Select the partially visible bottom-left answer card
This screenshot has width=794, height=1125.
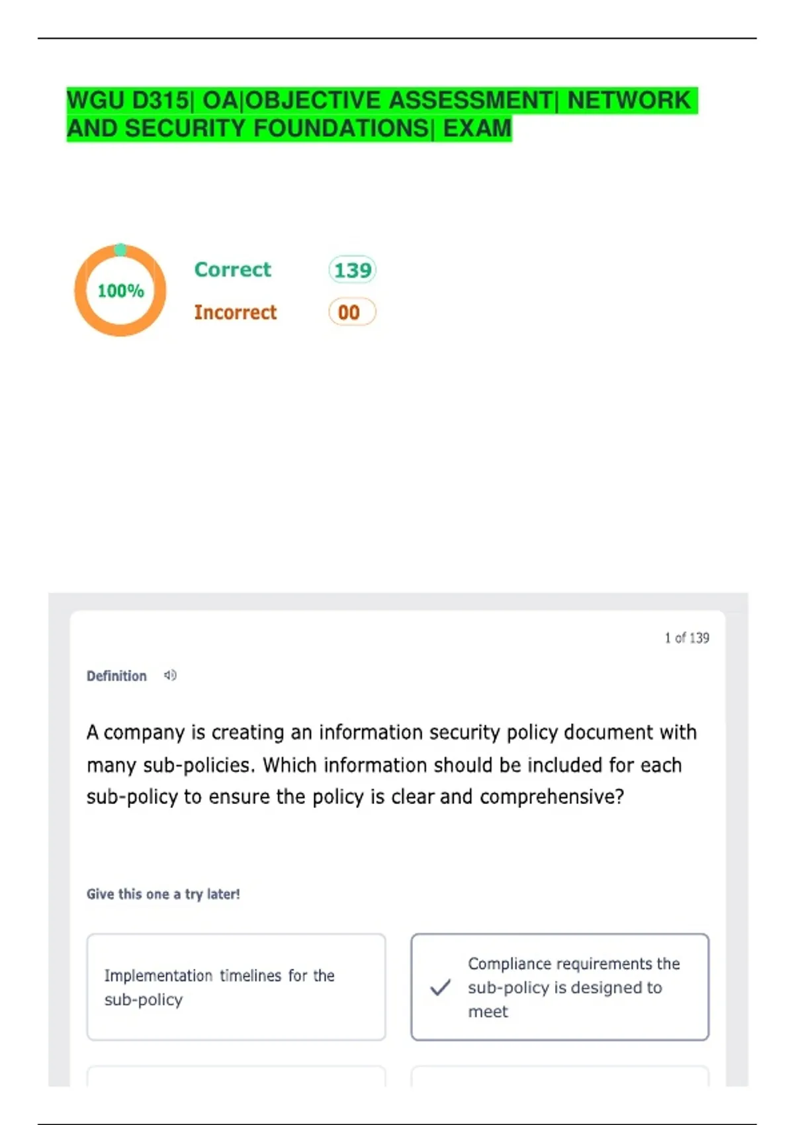click(236, 1075)
